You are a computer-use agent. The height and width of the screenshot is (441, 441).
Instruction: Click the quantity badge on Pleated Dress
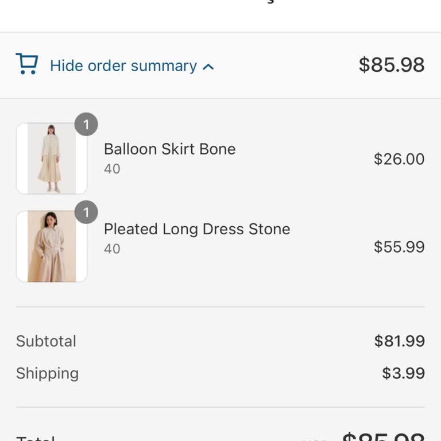click(86, 212)
